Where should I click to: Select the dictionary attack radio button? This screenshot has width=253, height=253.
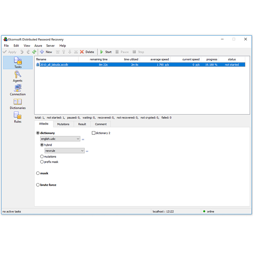(38, 133)
